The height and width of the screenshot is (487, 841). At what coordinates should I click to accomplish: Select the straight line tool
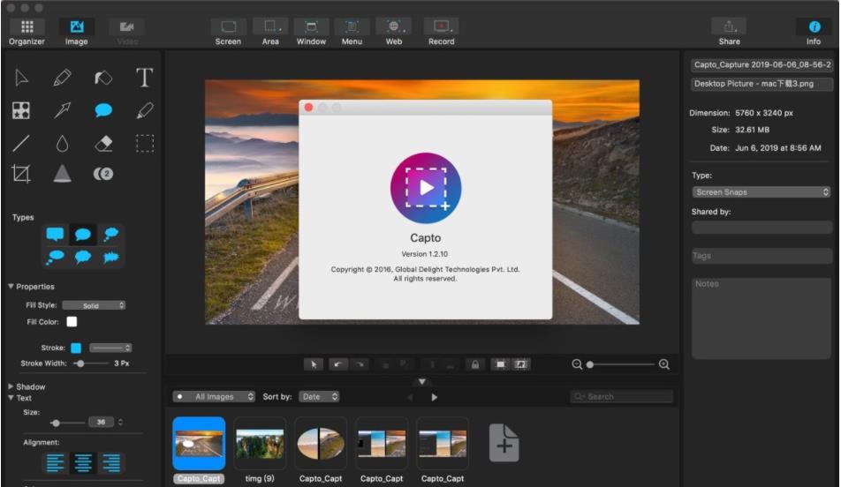(21, 144)
